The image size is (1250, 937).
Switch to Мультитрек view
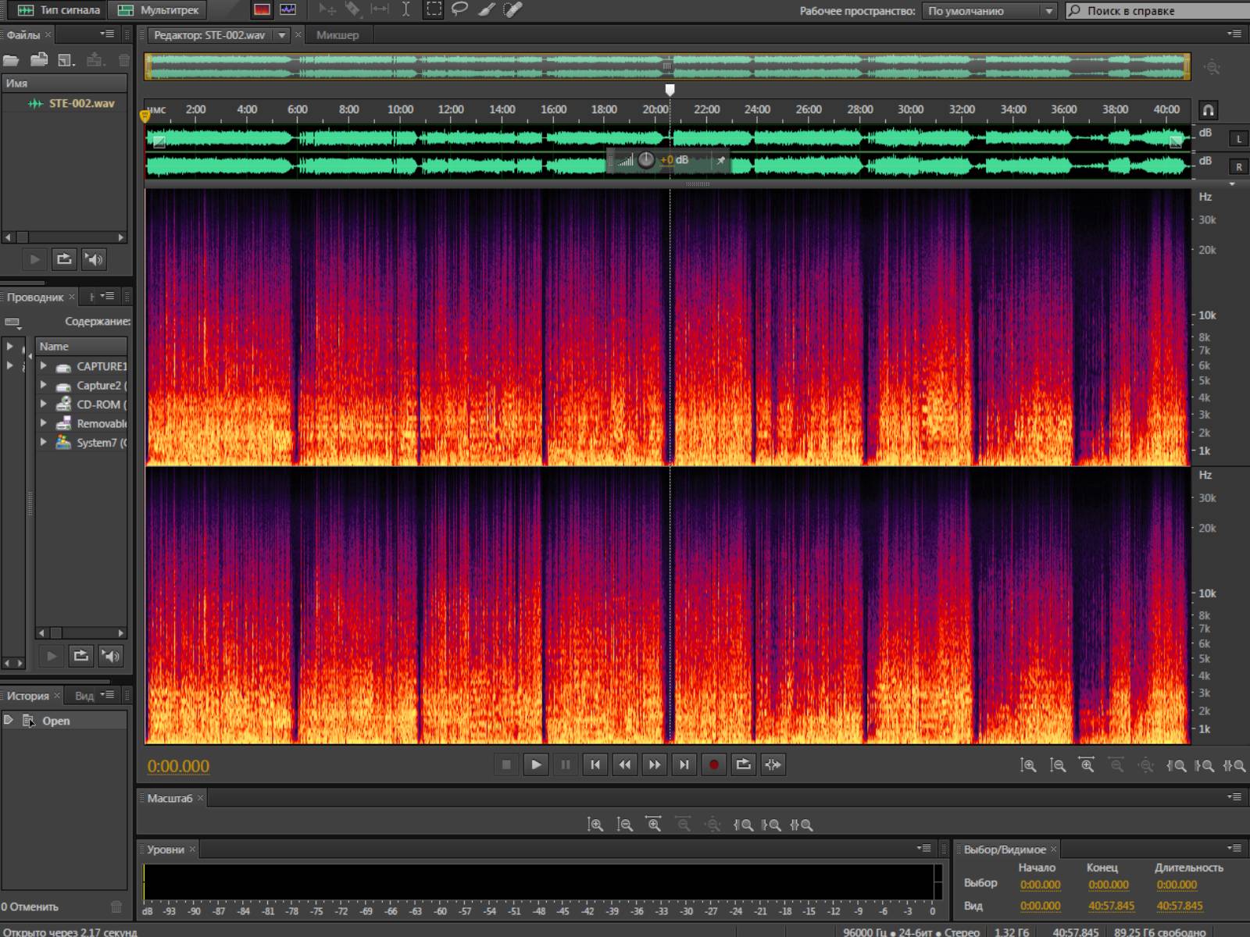tap(159, 10)
